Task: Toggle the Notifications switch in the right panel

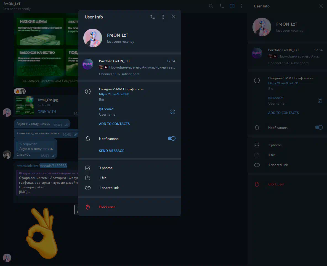Action: tap(319, 127)
